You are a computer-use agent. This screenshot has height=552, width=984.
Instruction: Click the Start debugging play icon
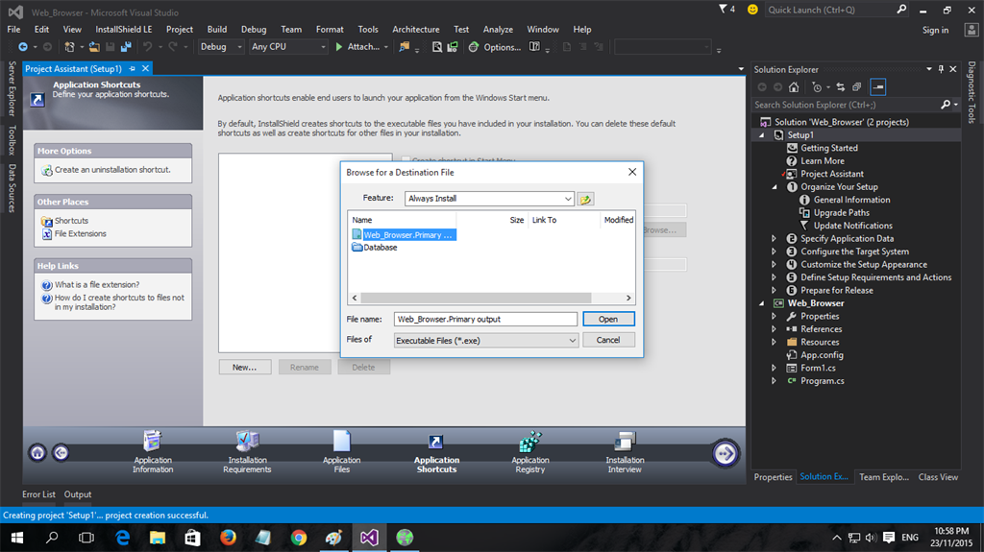[x=339, y=46]
